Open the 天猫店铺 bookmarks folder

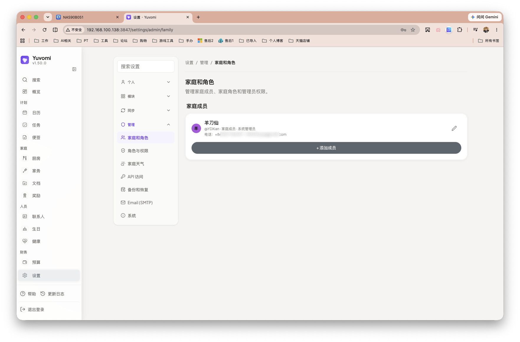pyautogui.click(x=299, y=41)
